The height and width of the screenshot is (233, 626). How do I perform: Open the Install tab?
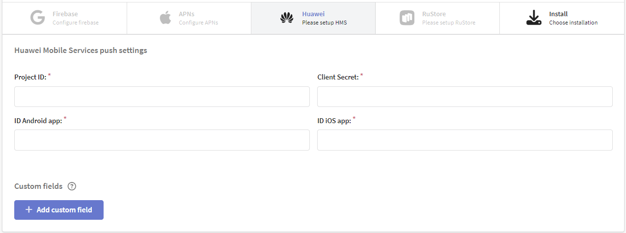(x=562, y=18)
